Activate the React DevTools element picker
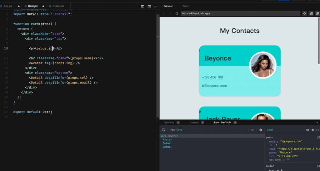Screen dimensions: 320x171 164,130
